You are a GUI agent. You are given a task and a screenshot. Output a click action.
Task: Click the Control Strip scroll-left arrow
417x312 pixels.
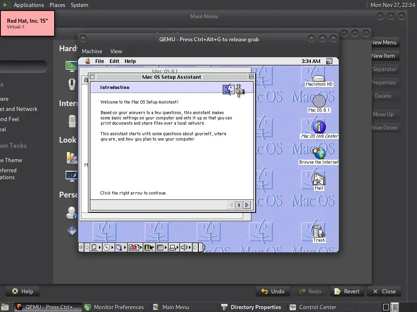coord(87,247)
